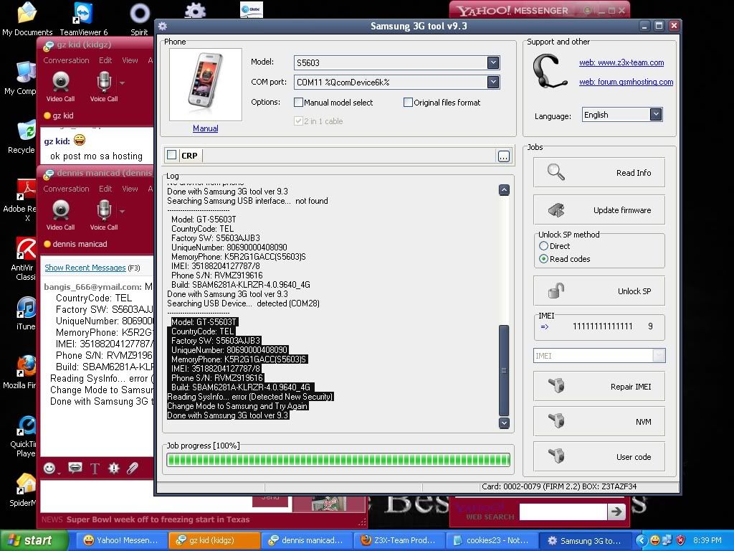
Task: Open forum.gsmhosting.com web link
Action: pos(626,82)
